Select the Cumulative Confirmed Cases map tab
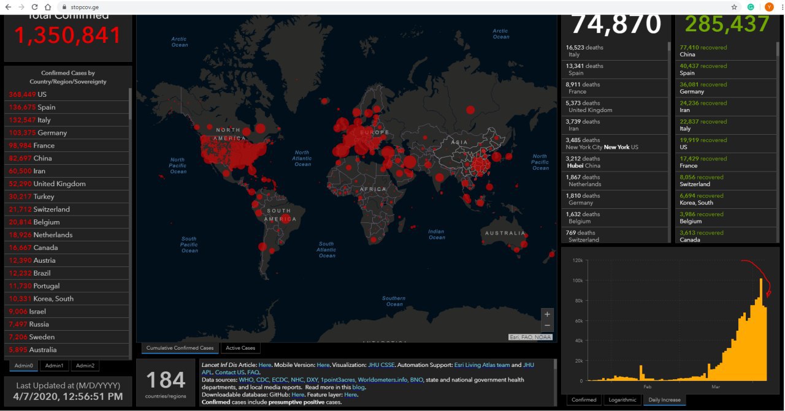This screenshot has height=411, width=785. click(180, 348)
